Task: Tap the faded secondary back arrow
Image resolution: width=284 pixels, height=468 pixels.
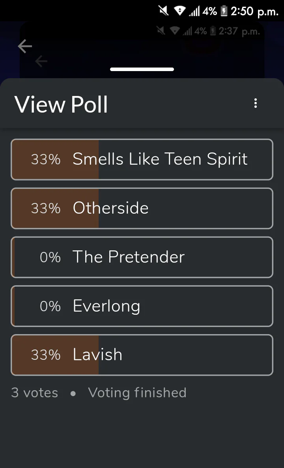Action: 41,62
